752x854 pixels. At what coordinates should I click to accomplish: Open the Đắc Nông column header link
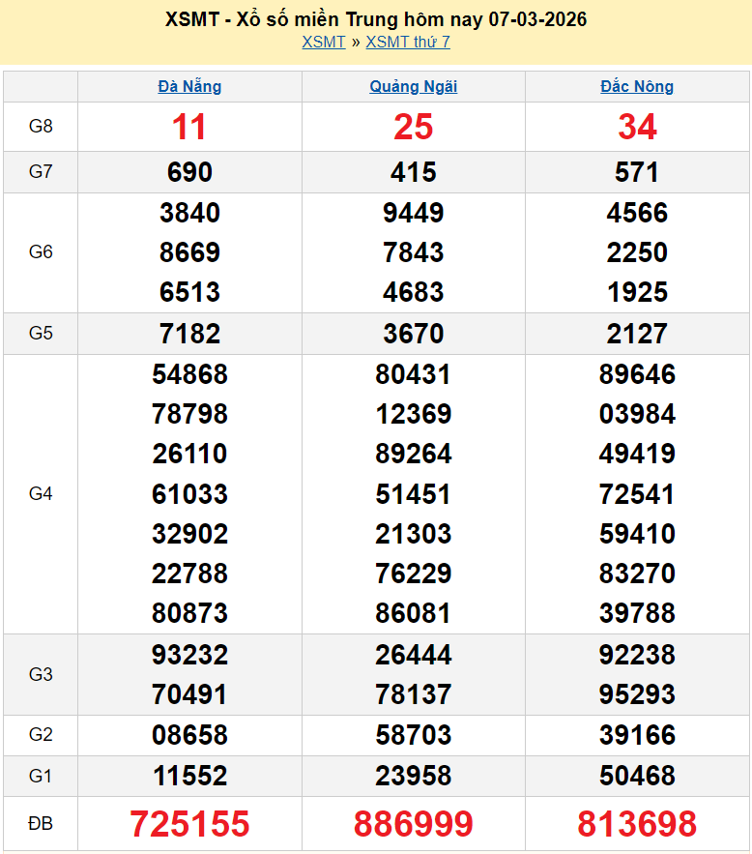[x=637, y=86]
